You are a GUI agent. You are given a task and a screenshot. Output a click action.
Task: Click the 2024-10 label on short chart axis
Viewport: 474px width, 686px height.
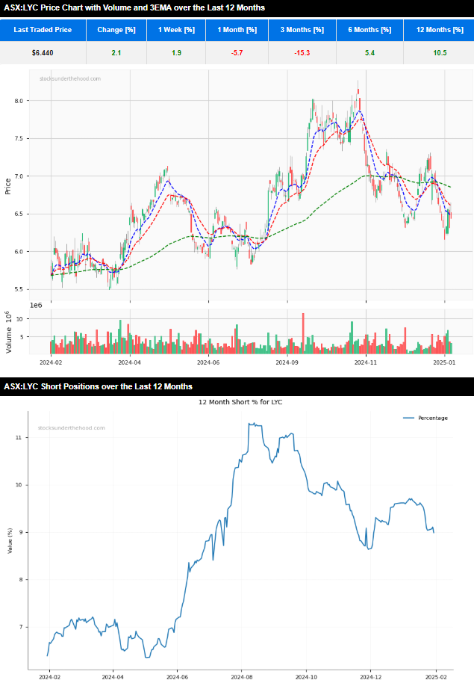click(306, 677)
